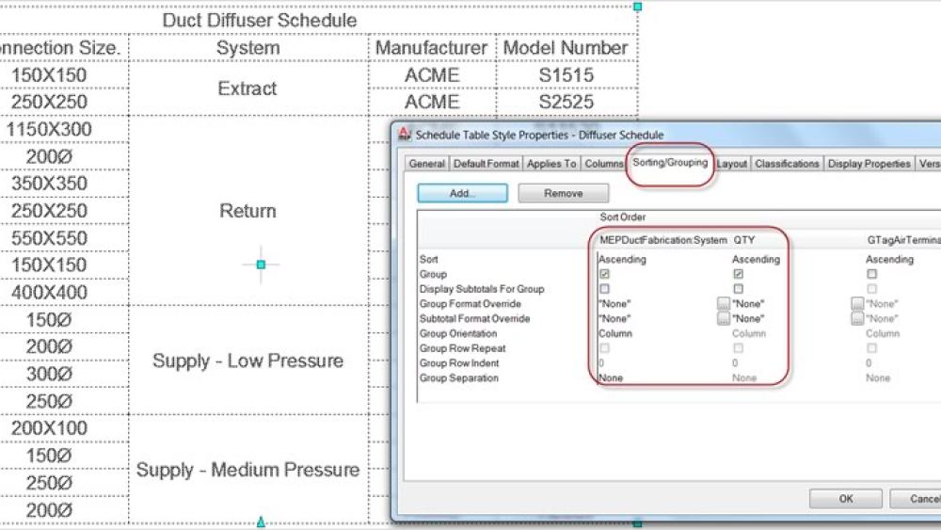Viewport: 941px width, 530px height.
Task: Open Group Format Override browse button for QTY column
Action: 857,304
